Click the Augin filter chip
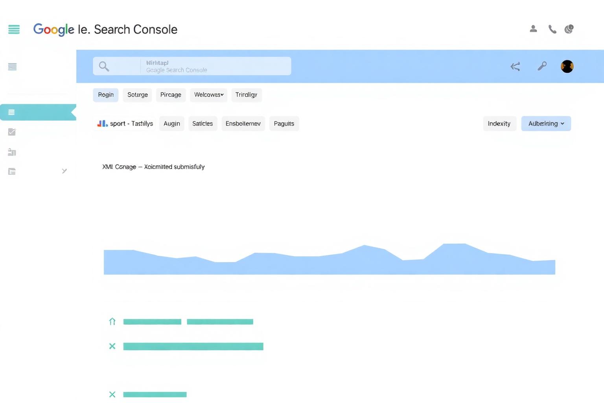The width and height of the screenshot is (604, 403). [172, 124]
